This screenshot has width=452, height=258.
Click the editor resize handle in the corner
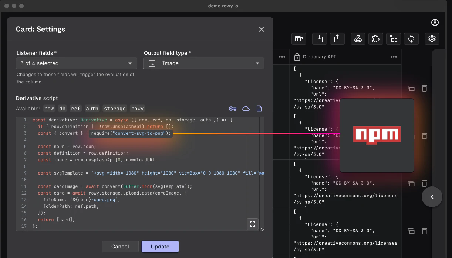(x=262, y=229)
